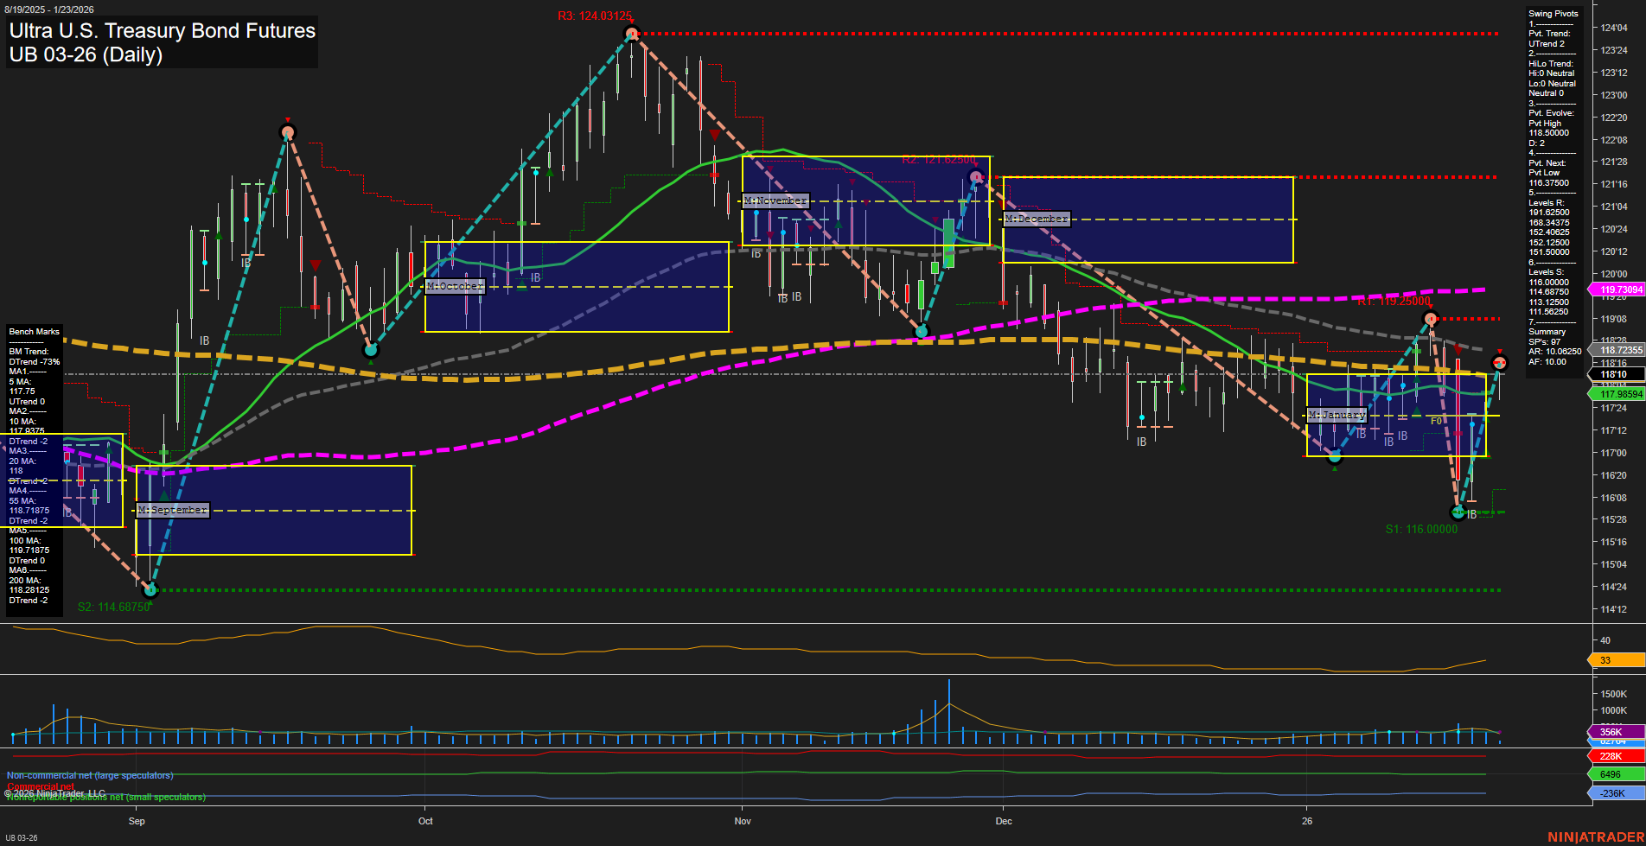Click the M:December monthly range label
The image size is (1646, 846).
tap(1037, 219)
